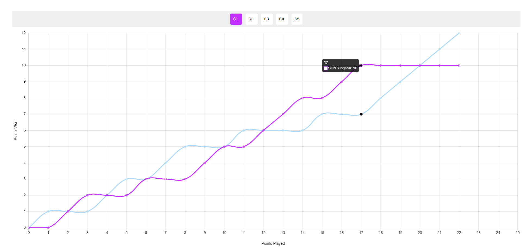Open the G3 game tab

266,19
